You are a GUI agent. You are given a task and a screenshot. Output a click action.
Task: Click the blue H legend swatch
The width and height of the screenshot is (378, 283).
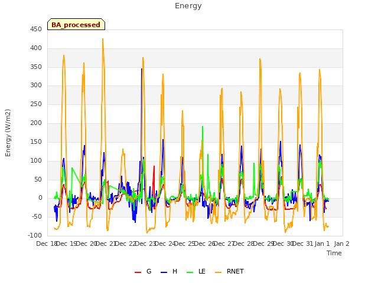coord(164,272)
